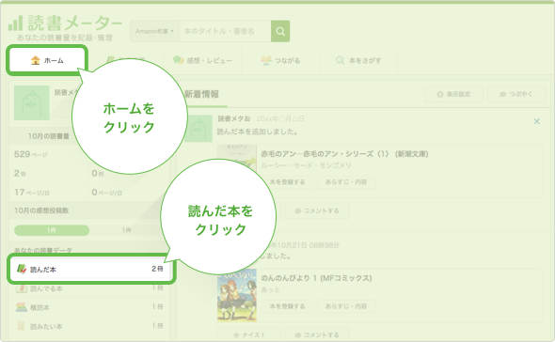555x342 pixels.
Task: Click the house icon in ホーム tab
Action: point(36,60)
